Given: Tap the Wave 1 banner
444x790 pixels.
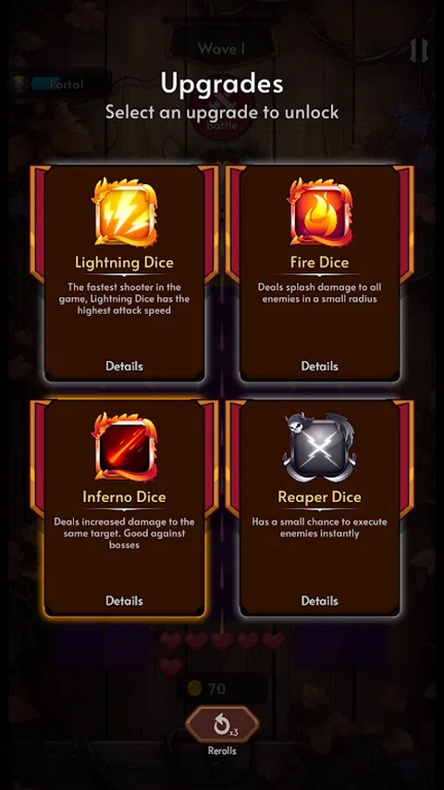Looking at the screenshot, I should coord(221,49).
